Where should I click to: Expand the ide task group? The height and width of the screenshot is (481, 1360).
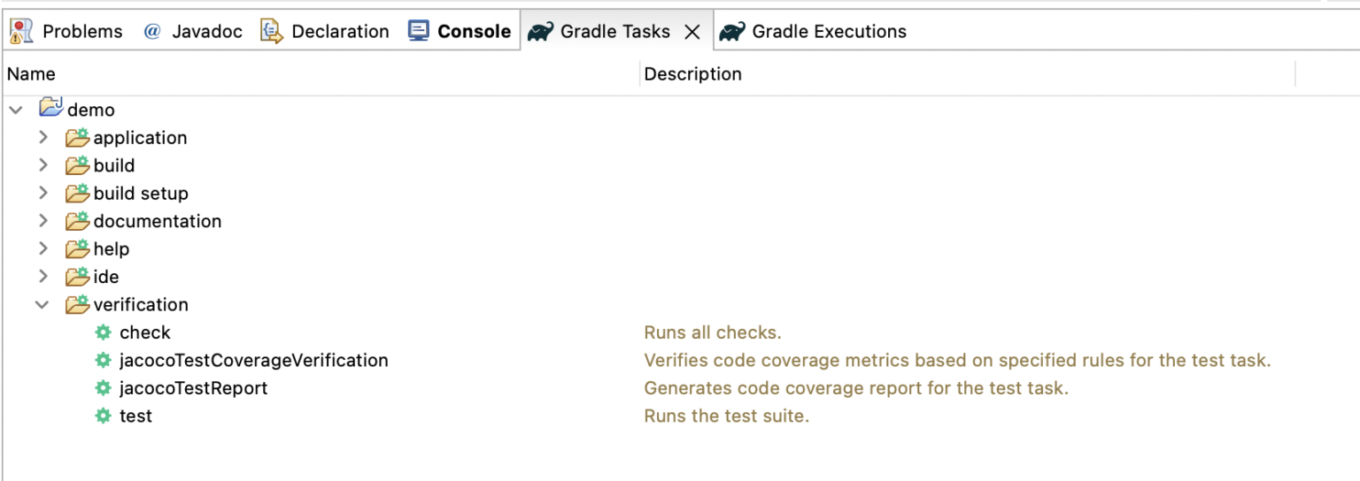click(42, 277)
